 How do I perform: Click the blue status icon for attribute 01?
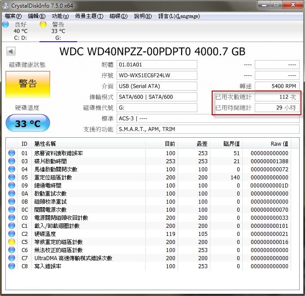pyautogui.click(x=12, y=153)
